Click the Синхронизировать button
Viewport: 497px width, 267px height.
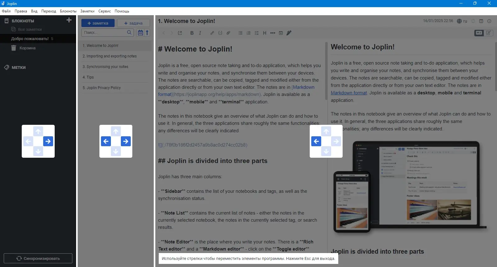38,258
